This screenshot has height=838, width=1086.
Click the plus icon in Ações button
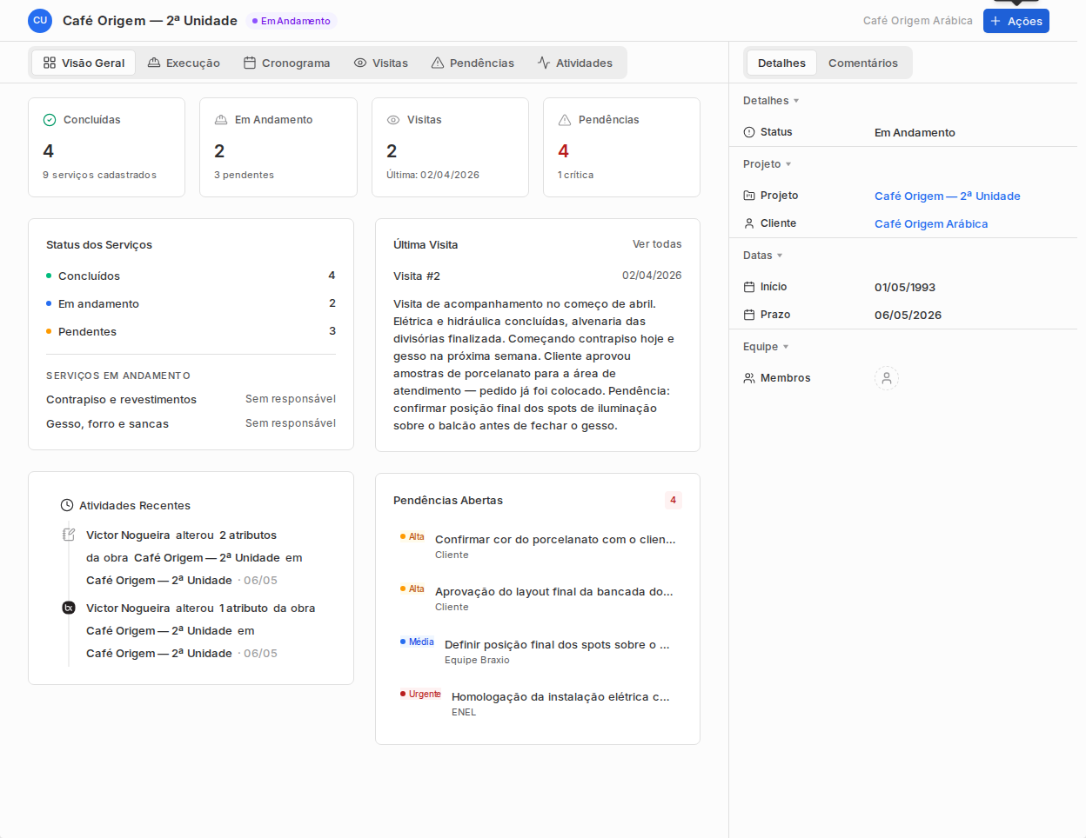pos(996,21)
